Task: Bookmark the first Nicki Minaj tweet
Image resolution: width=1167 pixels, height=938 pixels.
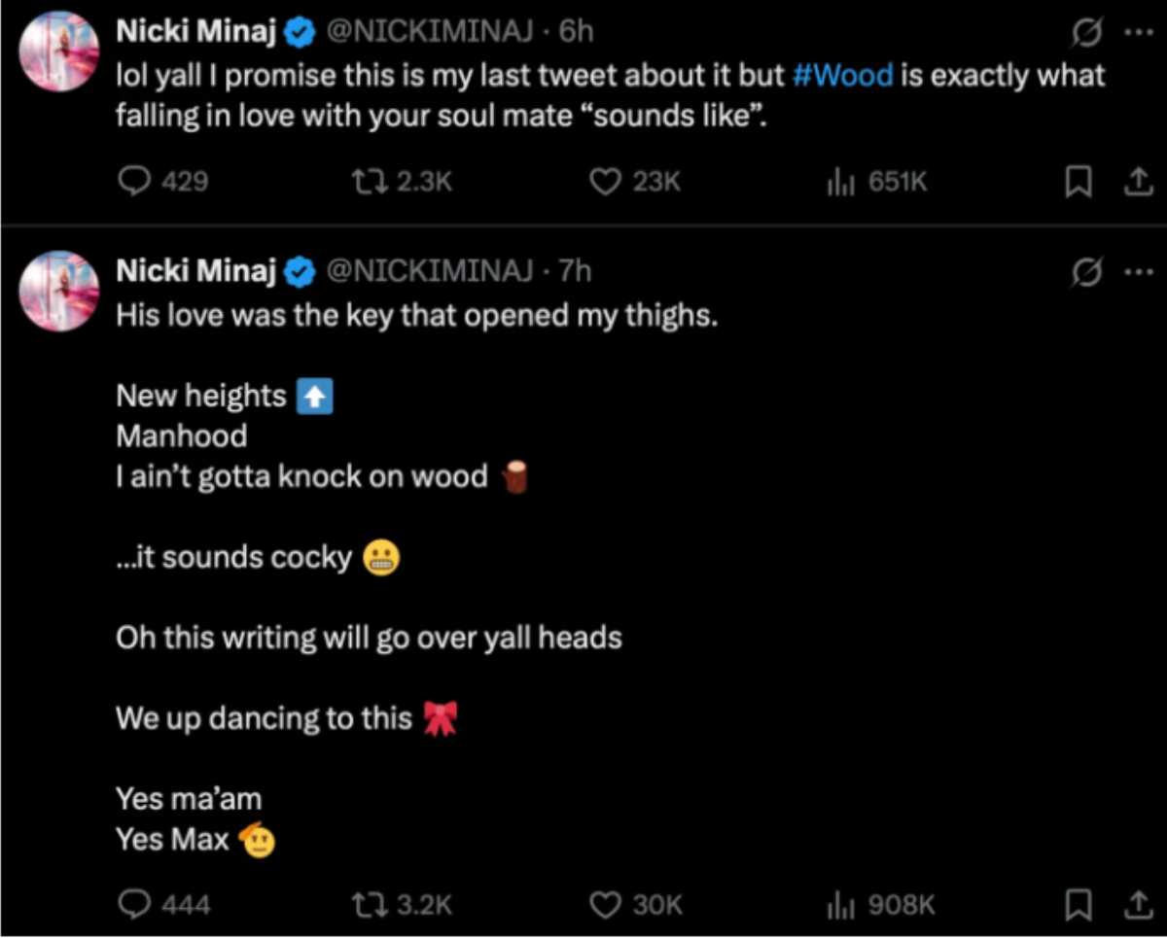Action: 1078,182
